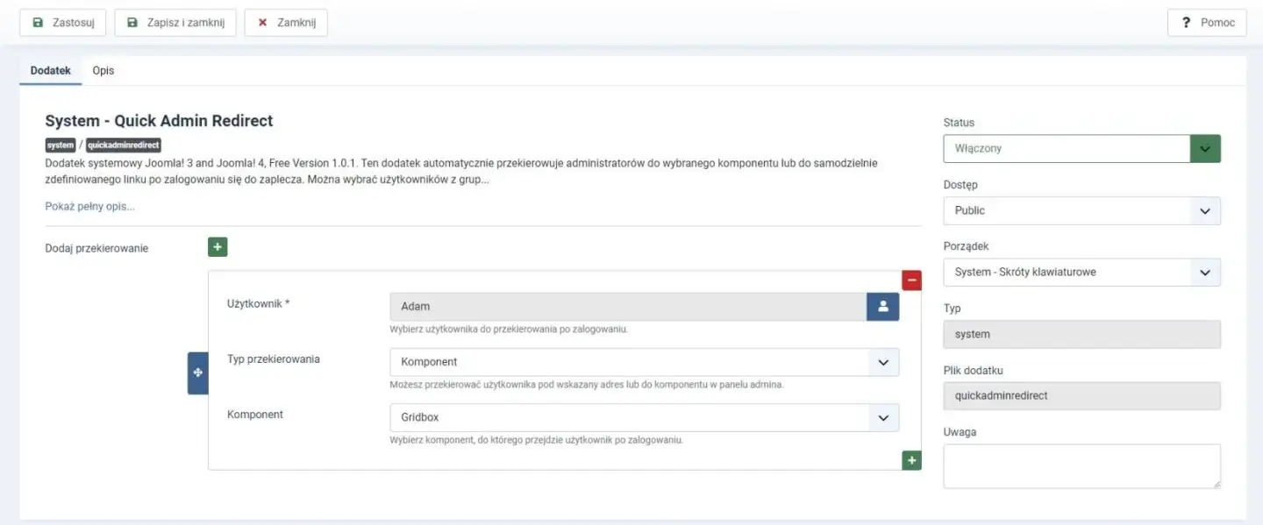Click the Uwaga note text area

[x=1081, y=465]
